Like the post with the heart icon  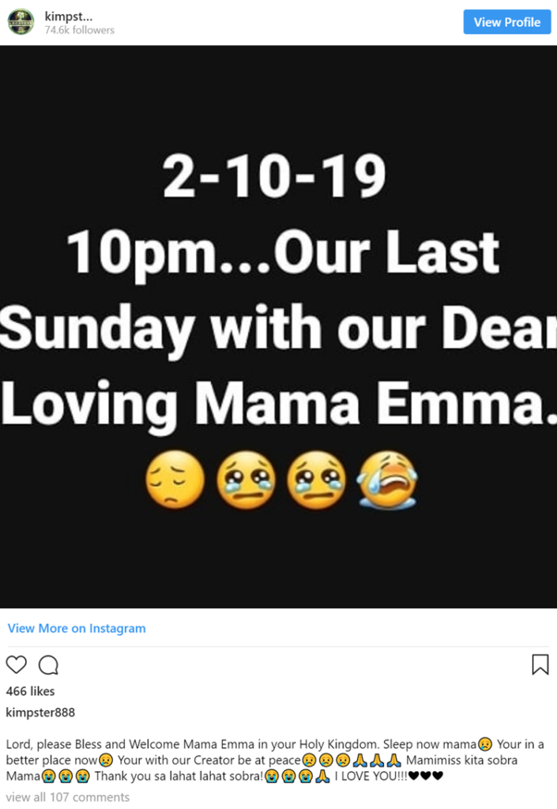pyautogui.click(x=16, y=664)
